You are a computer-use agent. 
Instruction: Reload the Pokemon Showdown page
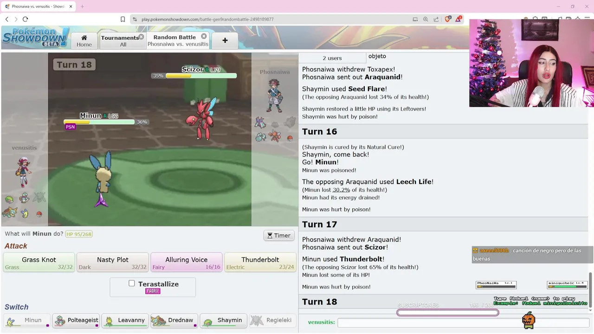coord(26,19)
